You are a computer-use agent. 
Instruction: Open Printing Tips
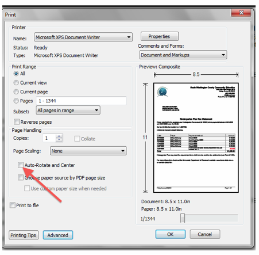pyautogui.click(x=24, y=235)
